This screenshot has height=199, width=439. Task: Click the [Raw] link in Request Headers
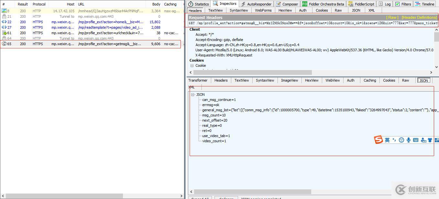click(x=392, y=17)
